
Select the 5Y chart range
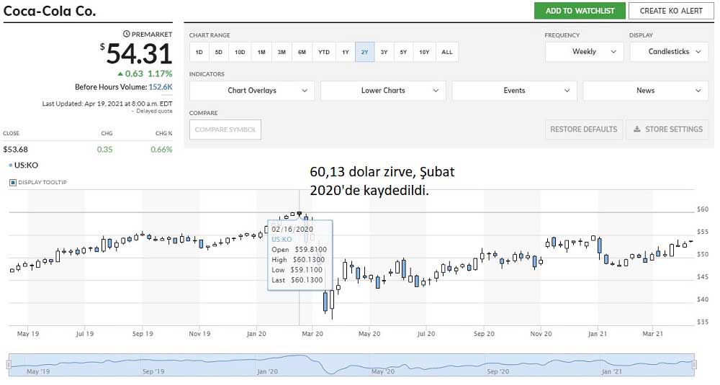coord(403,52)
